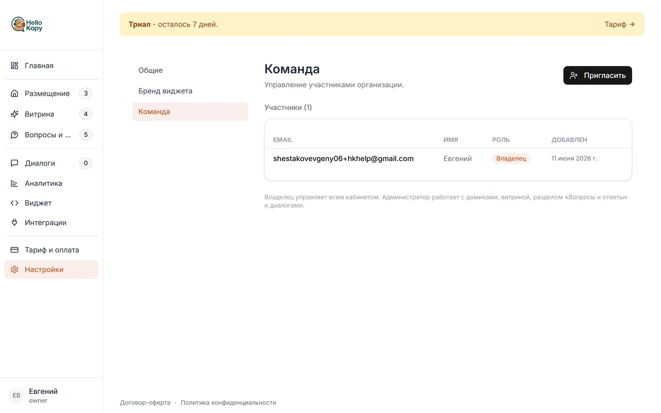Click the ДОБАВЛЕН column header

569,140
